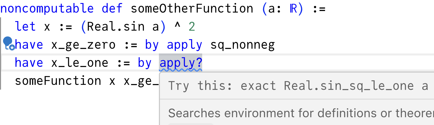
Task: Click 'by' keyword on the x_ge_zero line
Action: pyautogui.click(x=152, y=45)
